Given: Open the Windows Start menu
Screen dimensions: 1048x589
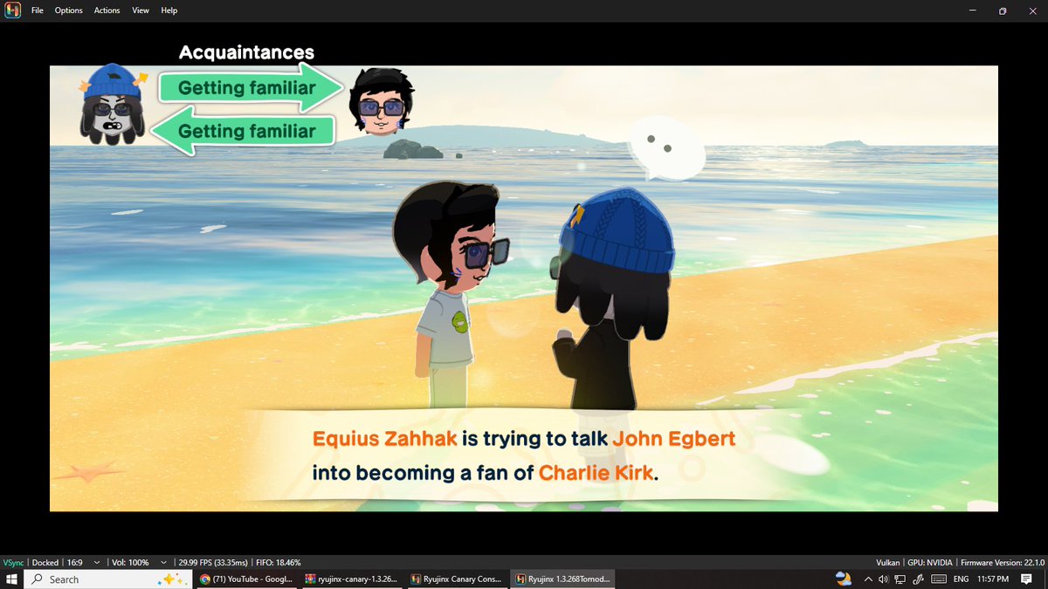Looking at the screenshot, I should (x=11, y=579).
